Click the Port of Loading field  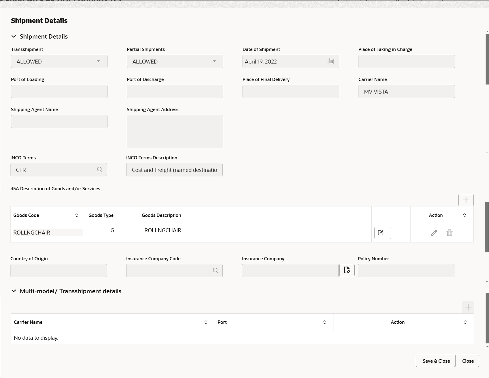[x=59, y=91]
